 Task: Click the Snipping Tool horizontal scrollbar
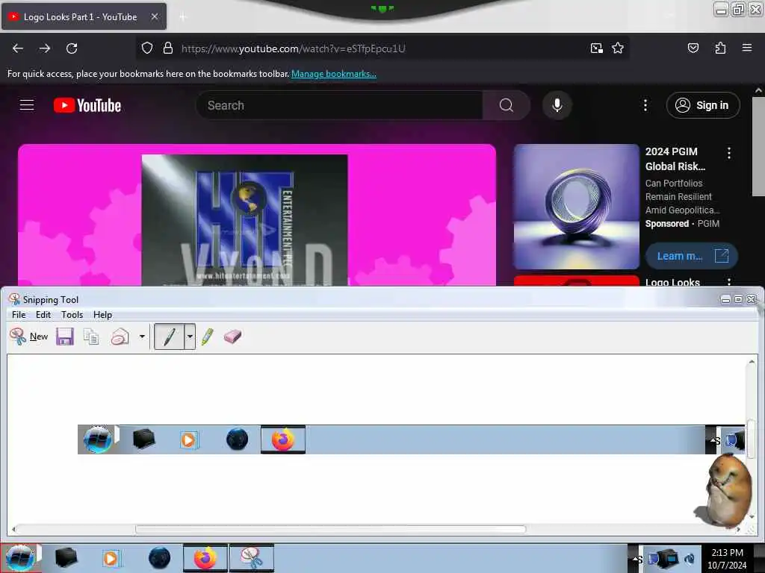[x=331, y=529]
